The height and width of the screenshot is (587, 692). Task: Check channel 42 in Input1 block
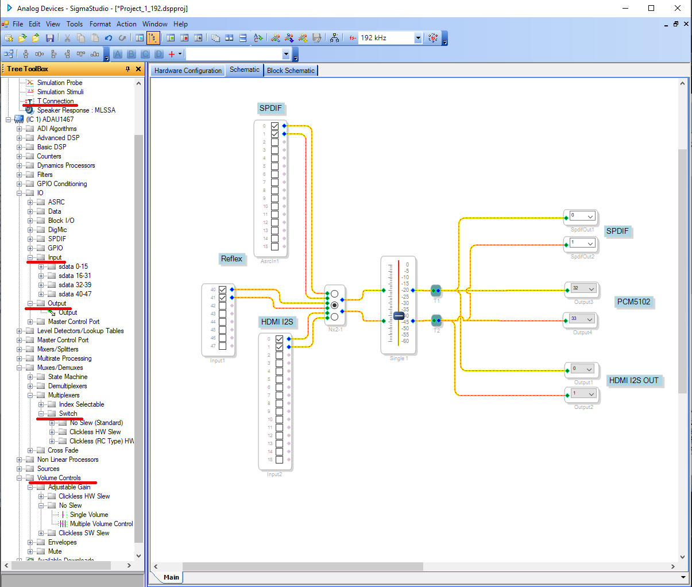pyautogui.click(x=222, y=306)
